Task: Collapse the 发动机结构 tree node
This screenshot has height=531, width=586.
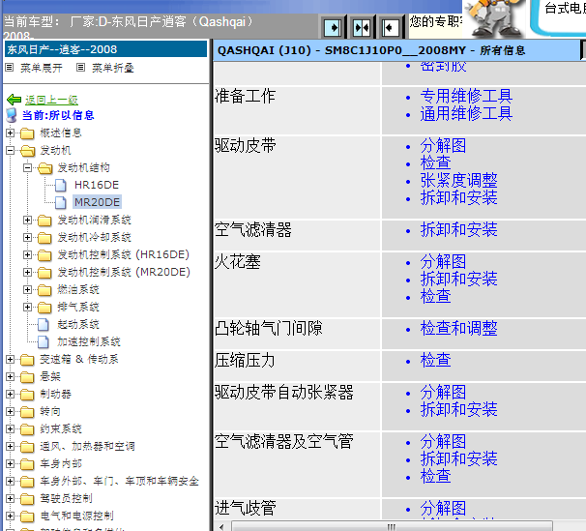Action: (x=27, y=167)
